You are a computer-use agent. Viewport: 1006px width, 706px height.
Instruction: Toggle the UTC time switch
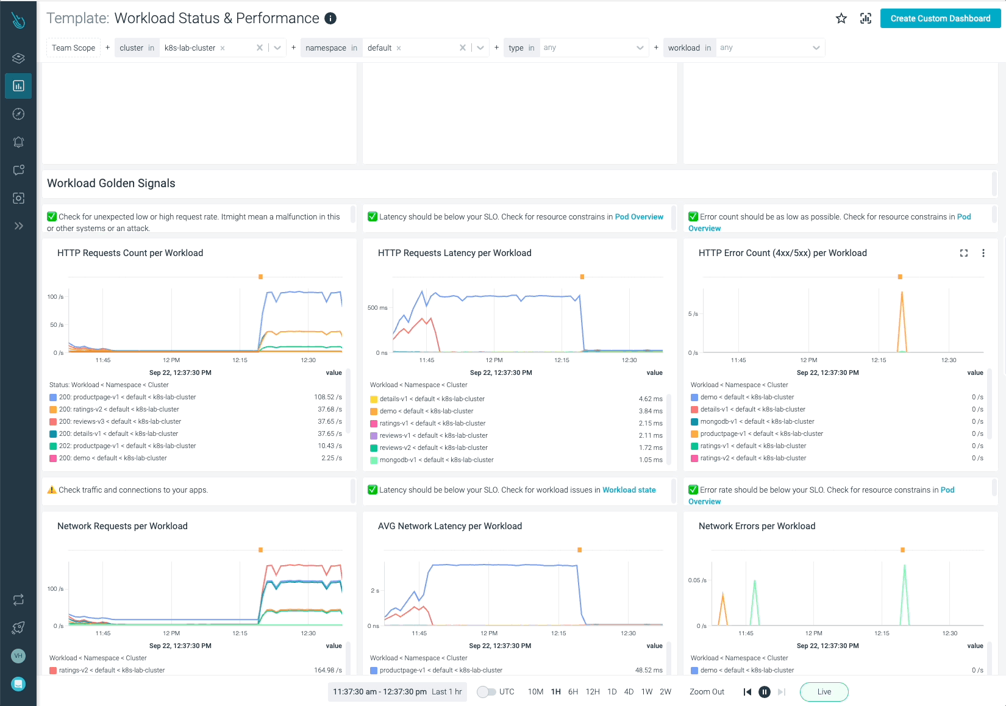(486, 692)
